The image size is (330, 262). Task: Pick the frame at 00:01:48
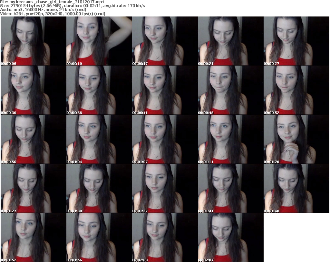[x=296, y=188]
